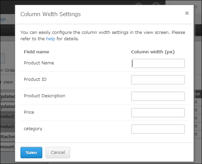Image resolution: width=202 pixels, height=164 pixels.
Task: Click the Product Name field label
Action: [x=39, y=63]
